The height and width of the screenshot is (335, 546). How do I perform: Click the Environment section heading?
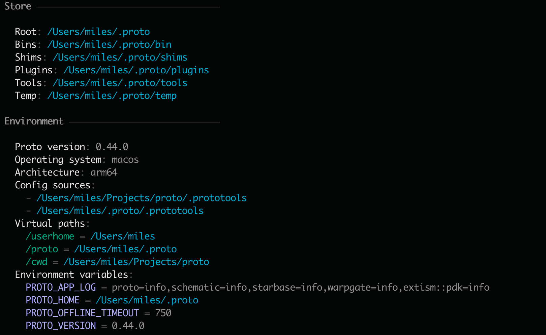click(34, 121)
